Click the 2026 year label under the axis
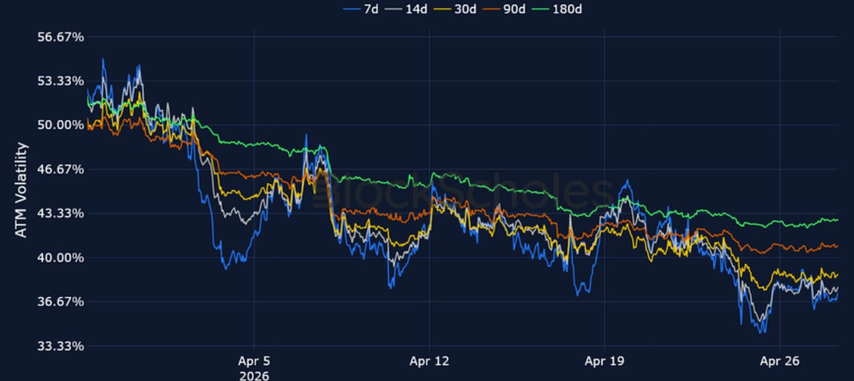Screen dimensions: 854x381 pos(253,376)
